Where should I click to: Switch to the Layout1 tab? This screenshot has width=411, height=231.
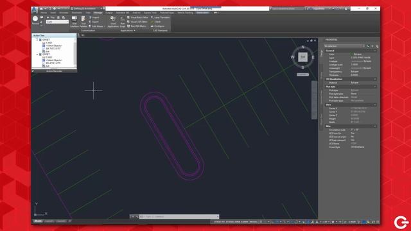pyautogui.click(x=49, y=221)
